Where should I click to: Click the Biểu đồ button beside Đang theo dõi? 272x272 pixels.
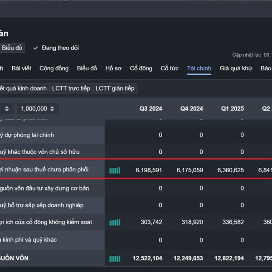12,48
